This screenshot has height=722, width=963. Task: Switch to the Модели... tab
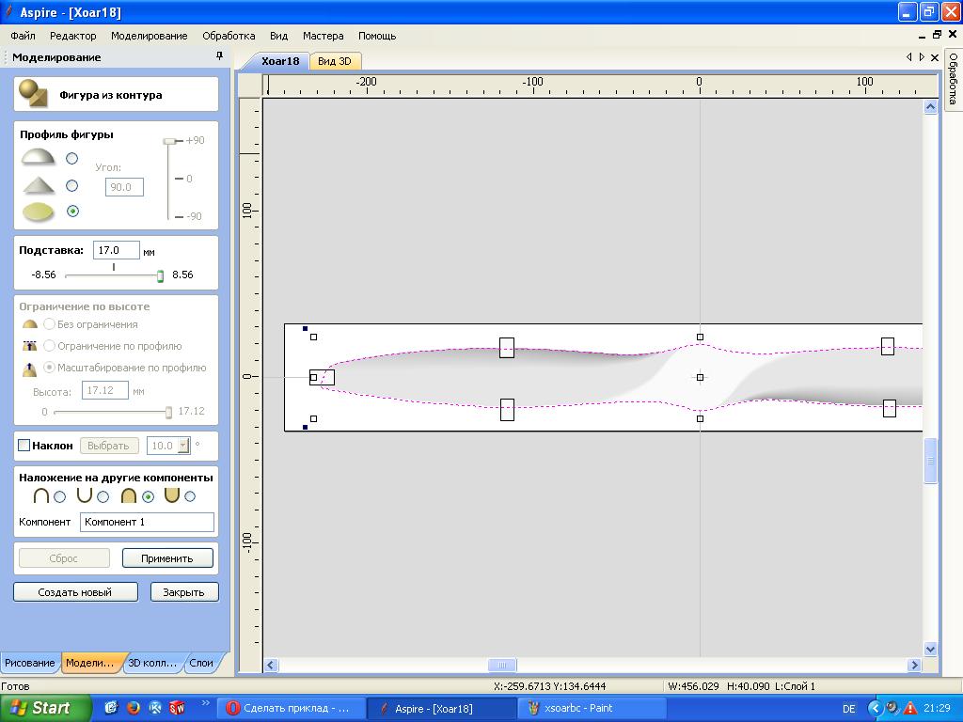(x=91, y=663)
